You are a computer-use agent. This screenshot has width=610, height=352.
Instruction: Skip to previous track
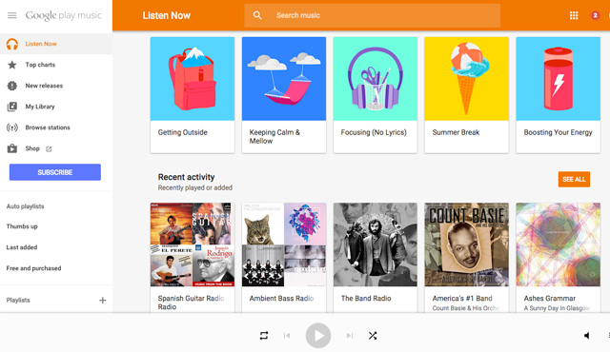[x=287, y=336]
